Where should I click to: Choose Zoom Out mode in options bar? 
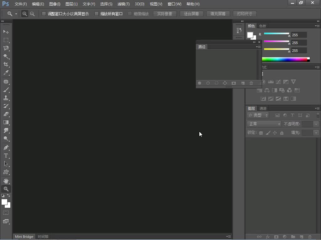(32, 14)
